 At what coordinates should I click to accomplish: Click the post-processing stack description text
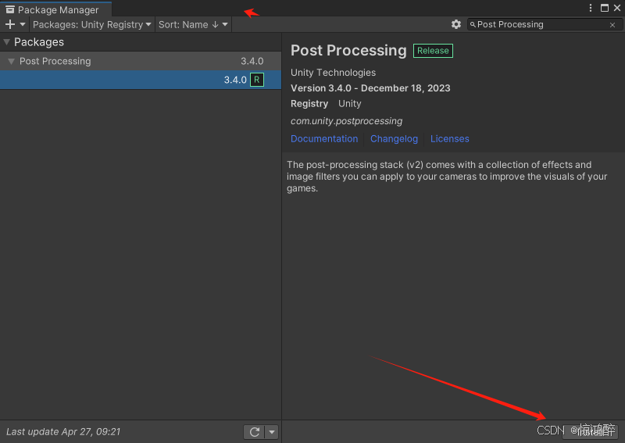pos(447,177)
